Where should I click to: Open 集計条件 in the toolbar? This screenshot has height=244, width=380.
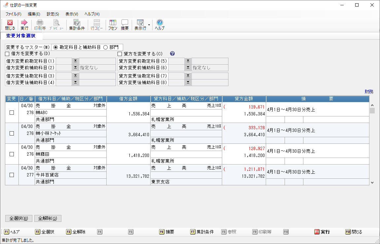pos(77,25)
